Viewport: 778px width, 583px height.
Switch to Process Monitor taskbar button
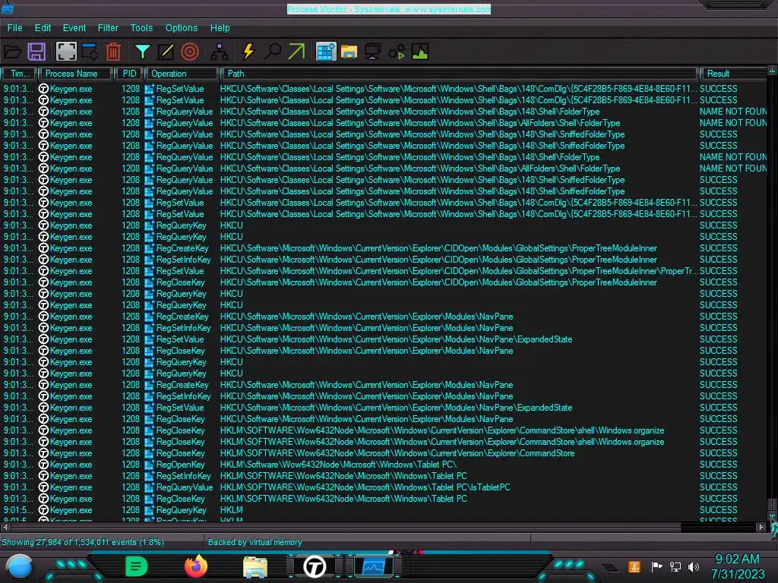click(x=374, y=566)
